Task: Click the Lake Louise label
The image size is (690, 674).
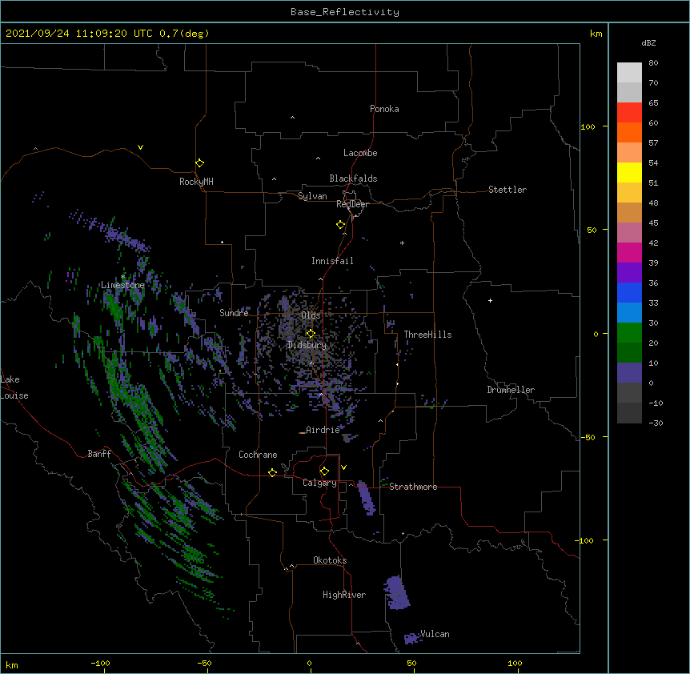Action: pos(14,387)
